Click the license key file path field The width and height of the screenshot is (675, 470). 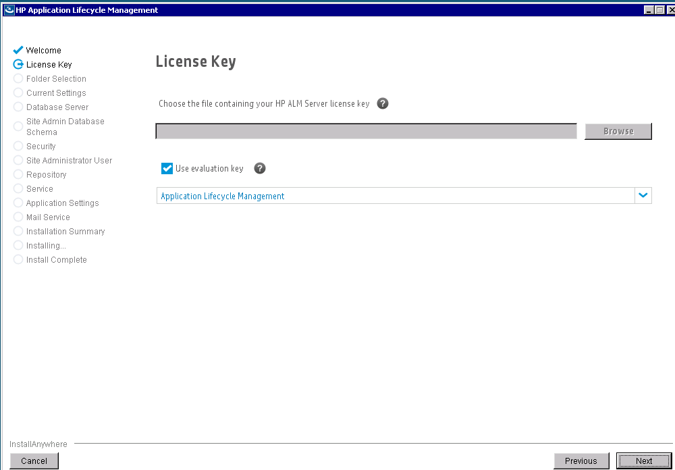[x=366, y=132]
